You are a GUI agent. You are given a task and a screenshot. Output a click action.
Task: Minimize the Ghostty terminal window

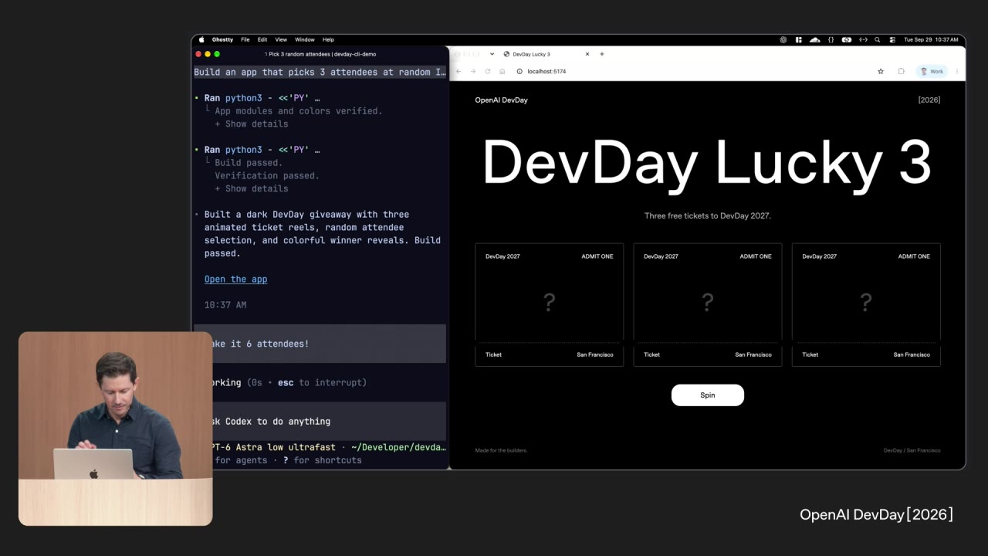[x=208, y=54]
